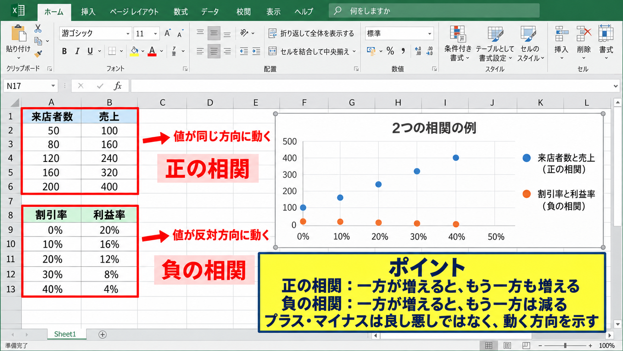Click the Paste clipboard icon
623x351 pixels.
[18, 33]
